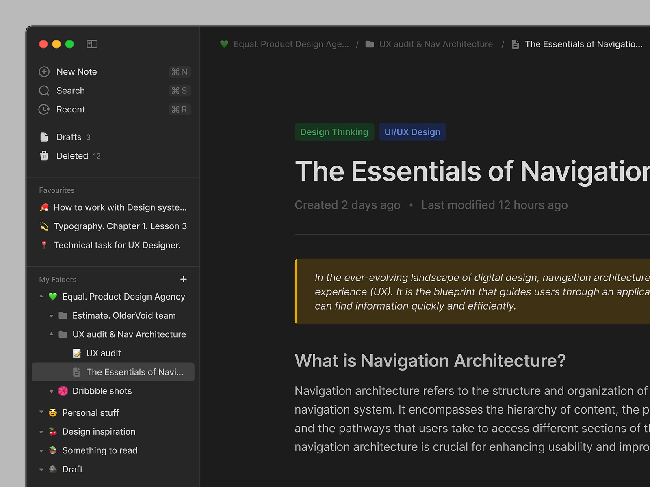Screen dimensions: 650x487
Task: Collapse the Equal. Product Design Agency folder
Action: 41,296
